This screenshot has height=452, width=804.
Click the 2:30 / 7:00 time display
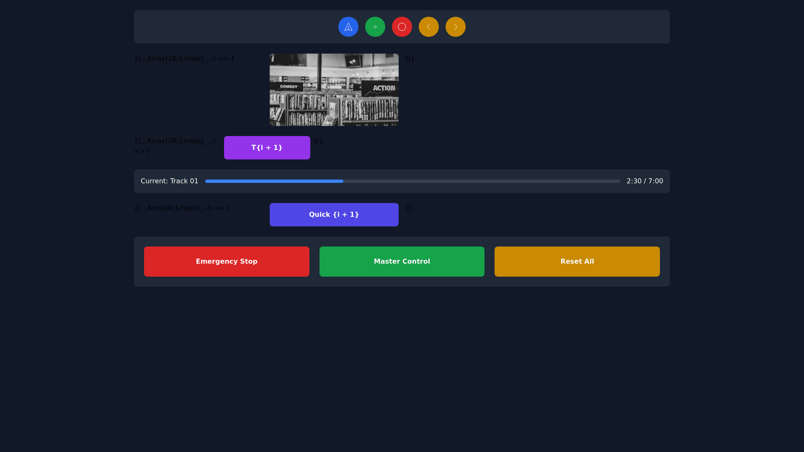click(644, 181)
